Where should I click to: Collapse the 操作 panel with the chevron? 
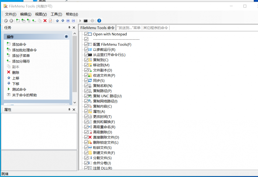coord(66,37)
